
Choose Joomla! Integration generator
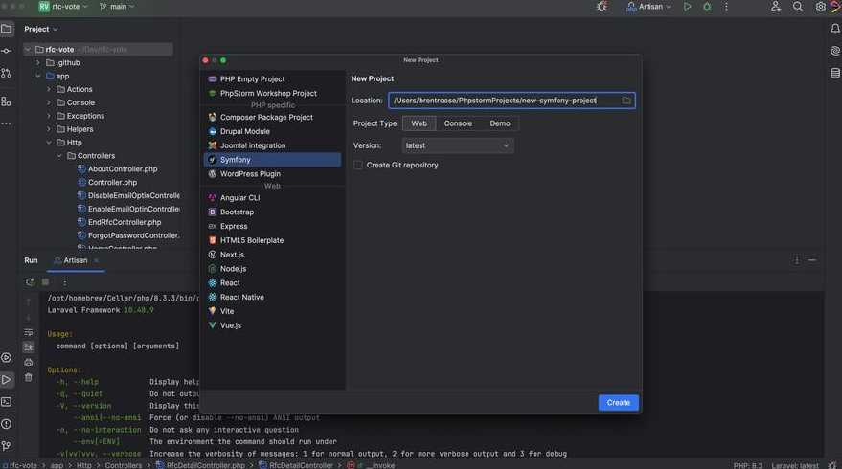pyautogui.click(x=272, y=145)
